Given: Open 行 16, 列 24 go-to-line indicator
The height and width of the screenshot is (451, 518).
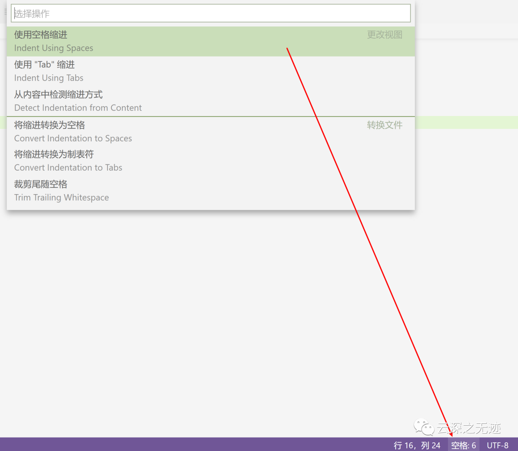Looking at the screenshot, I should [417, 445].
